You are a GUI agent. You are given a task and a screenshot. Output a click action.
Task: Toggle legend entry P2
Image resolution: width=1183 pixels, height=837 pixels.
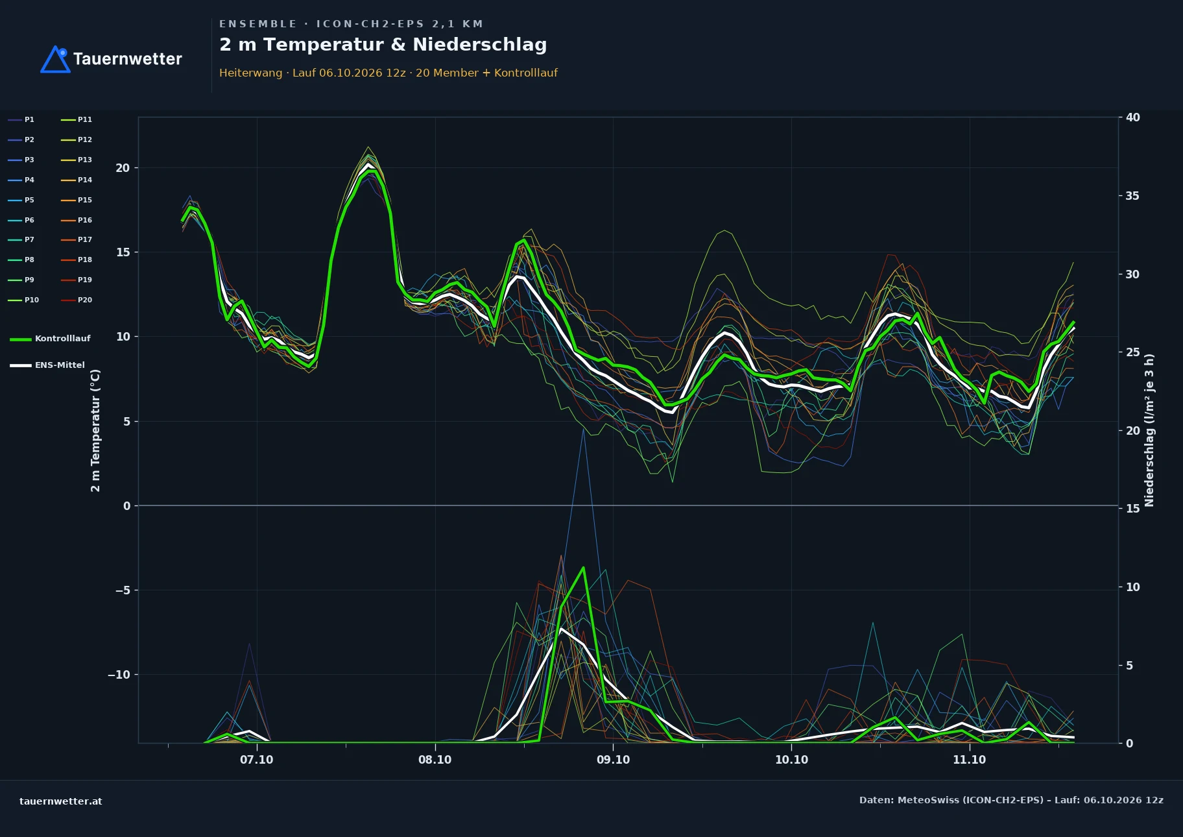(x=21, y=139)
